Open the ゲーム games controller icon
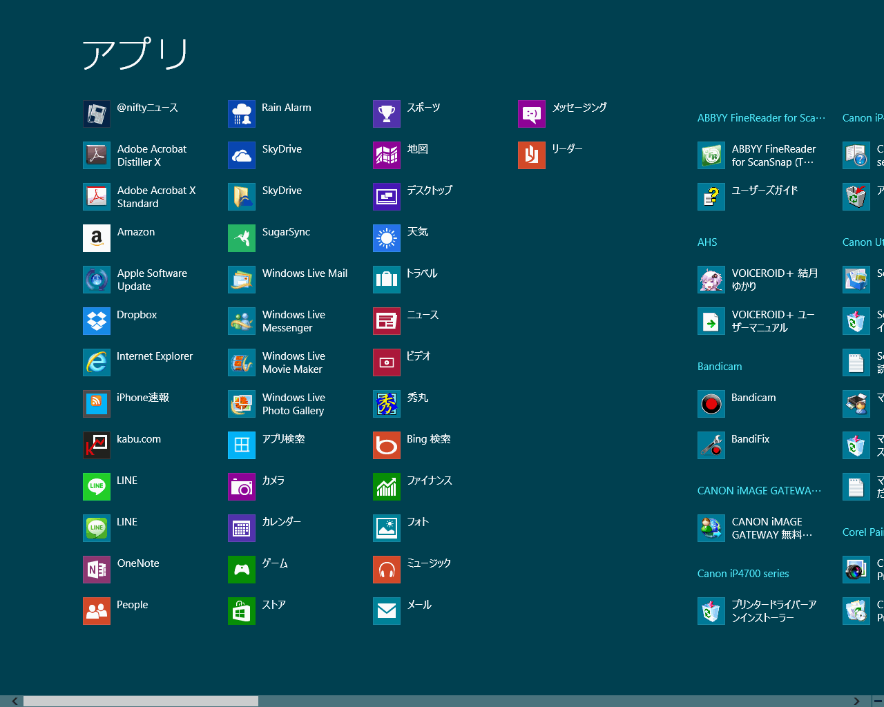Viewport: 884px width, 707px height. (242, 570)
